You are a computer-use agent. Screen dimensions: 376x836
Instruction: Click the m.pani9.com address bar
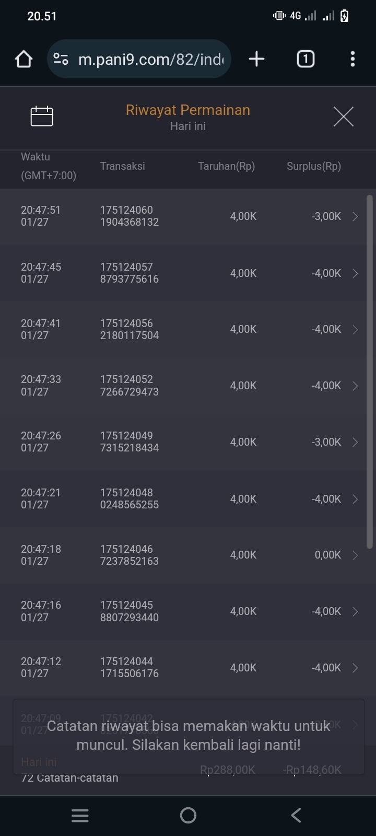click(150, 59)
